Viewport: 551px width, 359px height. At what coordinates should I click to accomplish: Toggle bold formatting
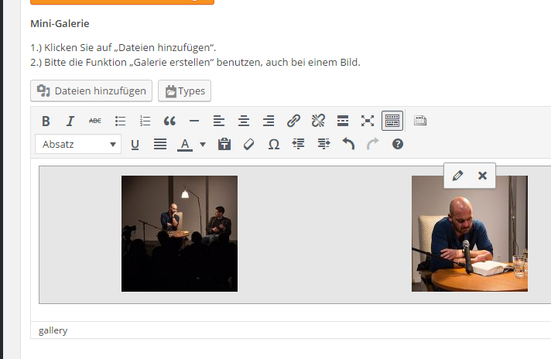click(x=46, y=121)
